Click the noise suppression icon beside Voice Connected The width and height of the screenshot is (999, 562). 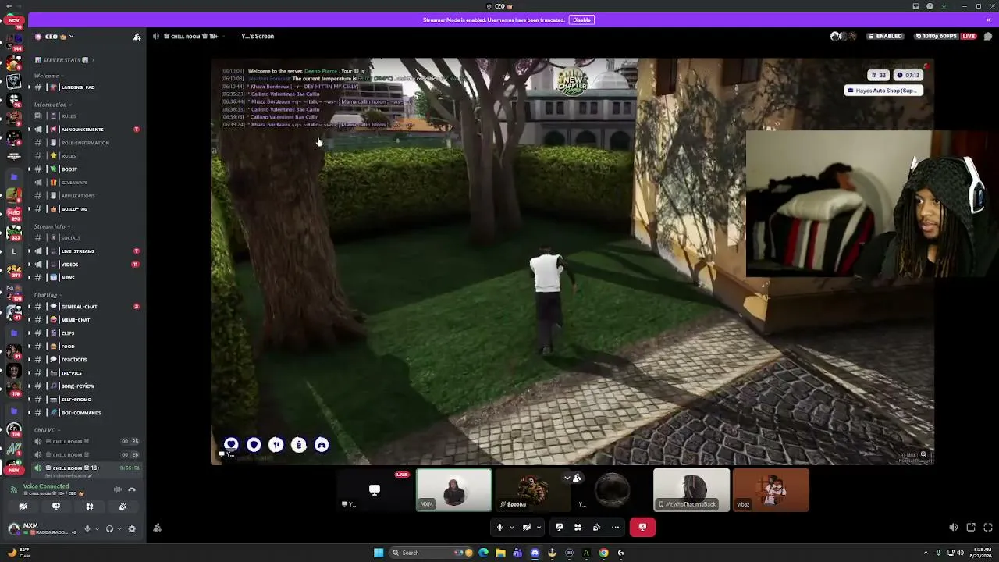pos(118,489)
